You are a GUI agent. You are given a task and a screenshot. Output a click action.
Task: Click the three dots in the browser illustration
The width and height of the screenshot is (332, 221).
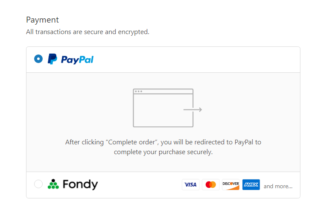point(138,91)
